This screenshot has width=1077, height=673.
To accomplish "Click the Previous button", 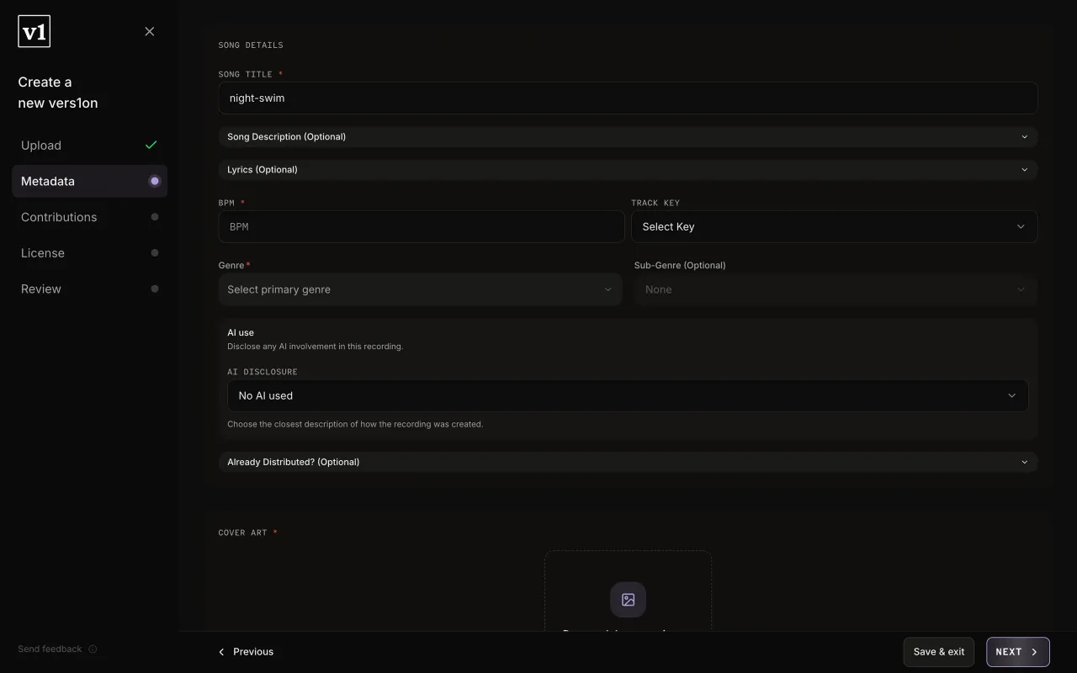I will 246,652.
